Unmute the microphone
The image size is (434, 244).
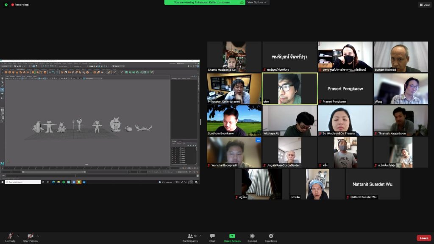[10, 238]
